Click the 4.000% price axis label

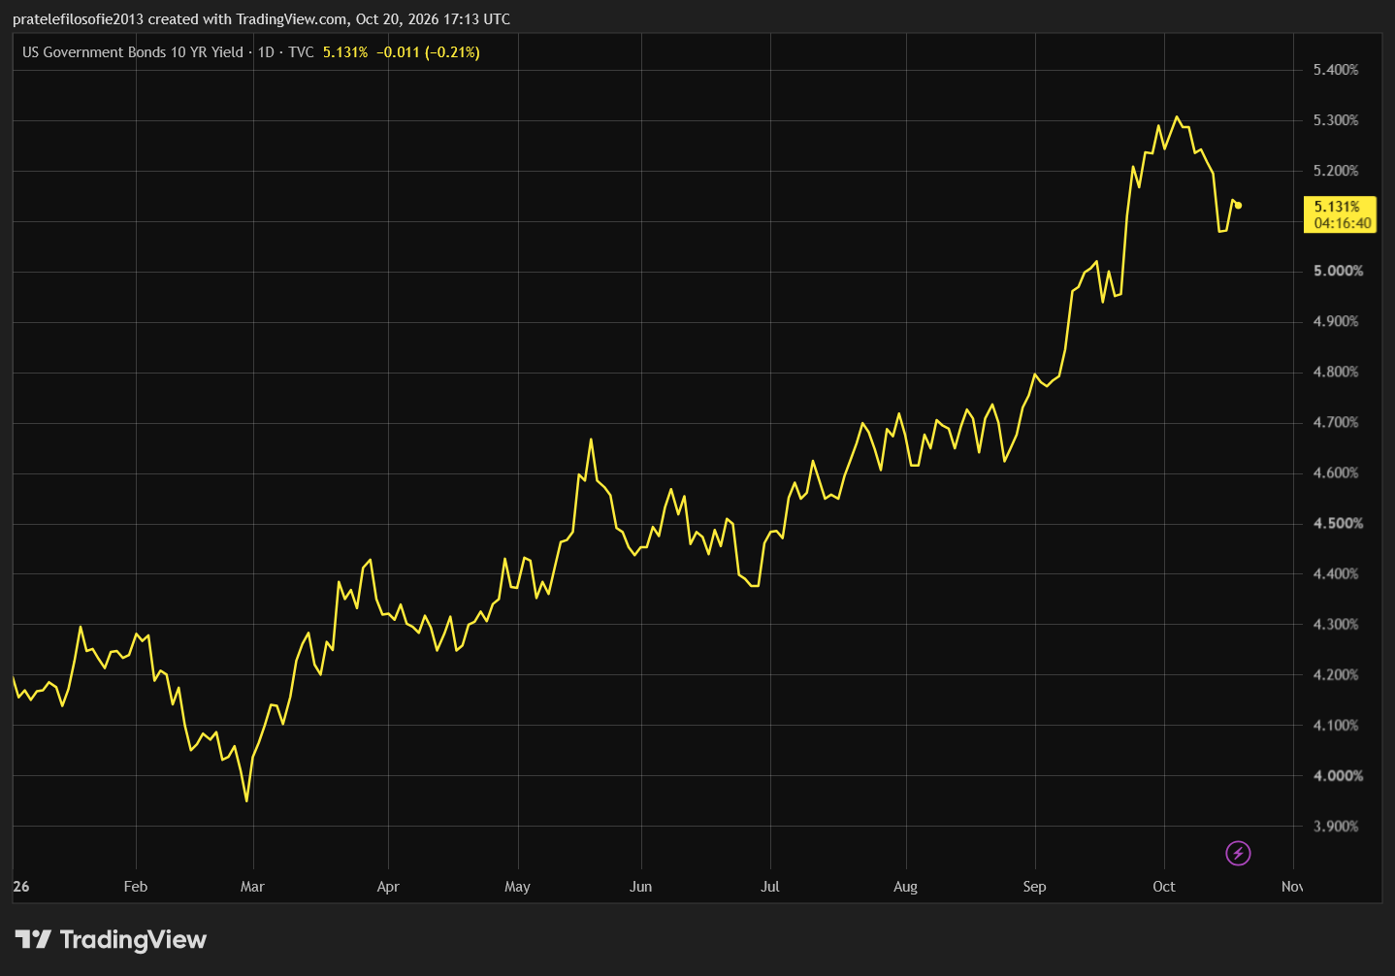[1338, 775]
